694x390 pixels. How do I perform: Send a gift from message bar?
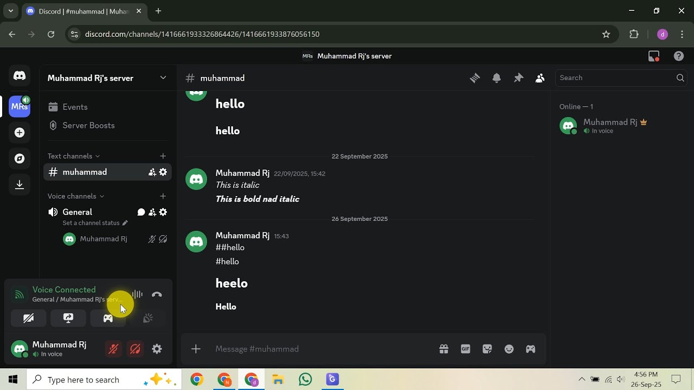click(x=444, y=349)
